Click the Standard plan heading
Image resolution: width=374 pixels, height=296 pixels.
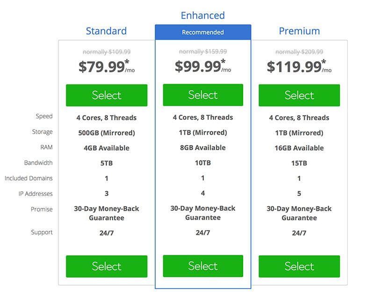(x=107, y=31)
